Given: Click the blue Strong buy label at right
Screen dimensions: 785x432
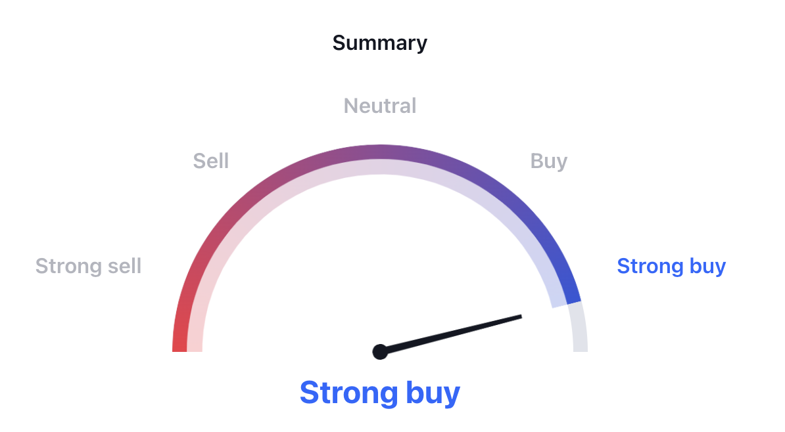Looking at the screenshot, I should point(671,266).
